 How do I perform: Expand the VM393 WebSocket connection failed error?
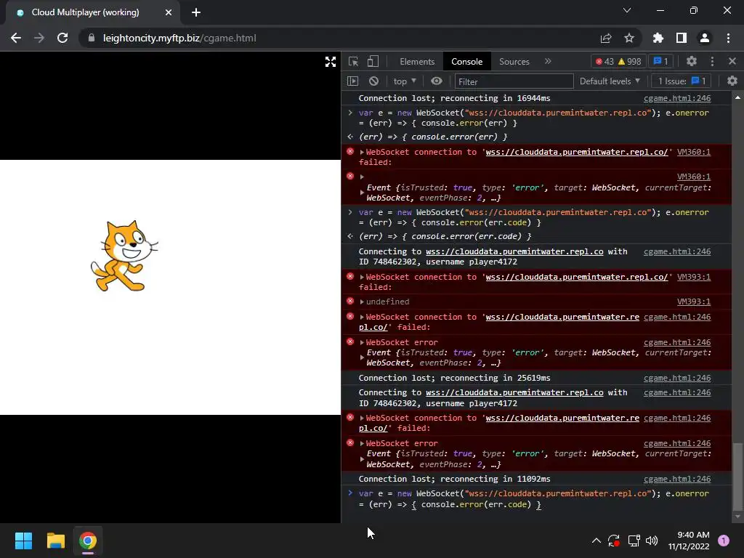pyautogui.click(x=362, y=277)
